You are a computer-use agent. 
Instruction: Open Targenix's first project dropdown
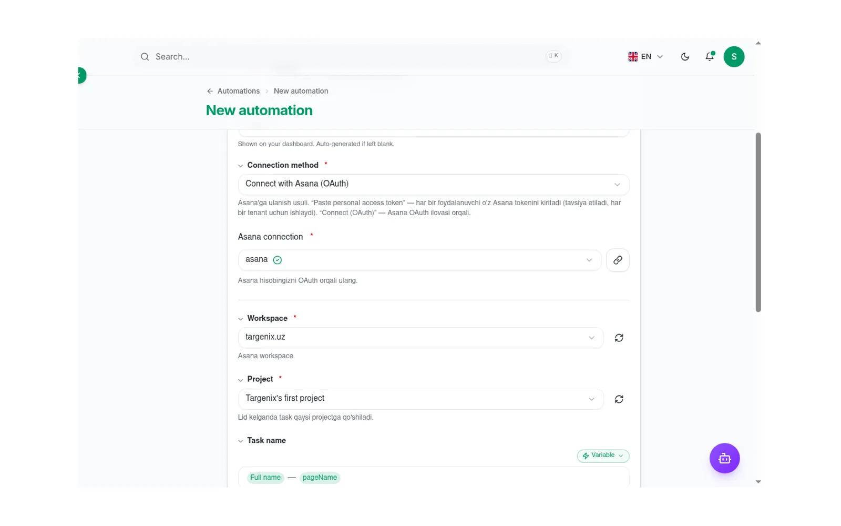[420, 399]
